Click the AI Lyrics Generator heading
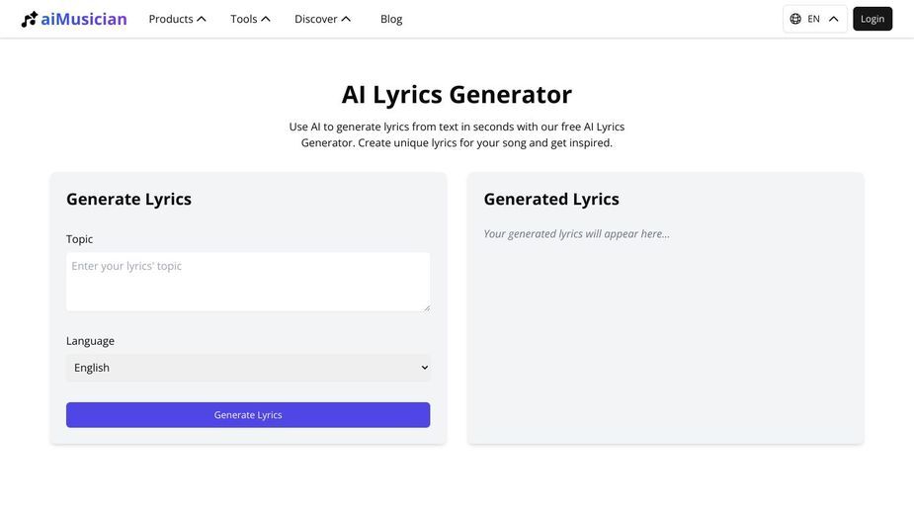Screen dimensions: 914x514 [457, 95]
